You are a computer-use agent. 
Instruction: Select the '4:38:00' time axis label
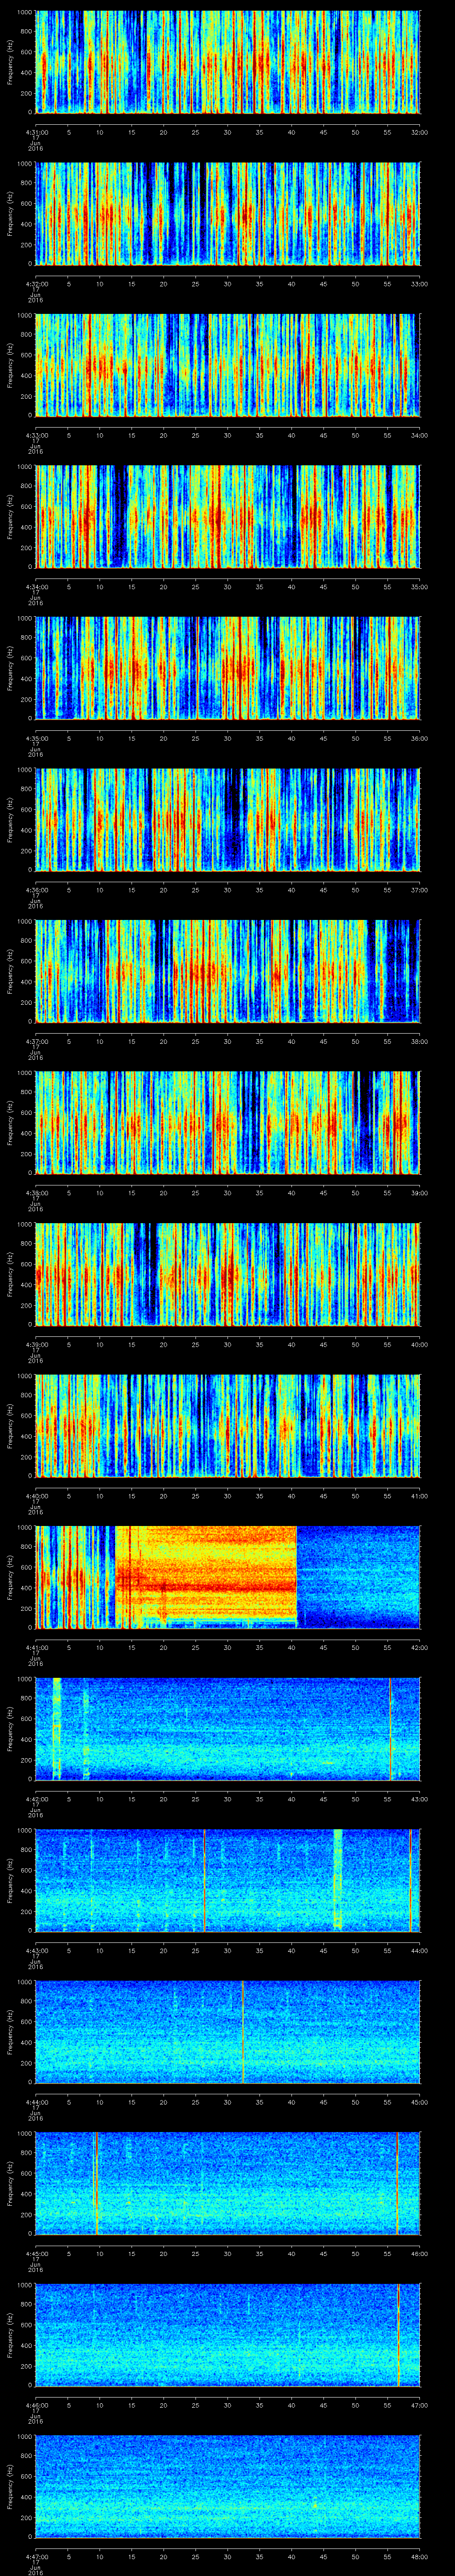pos(36,1193)
